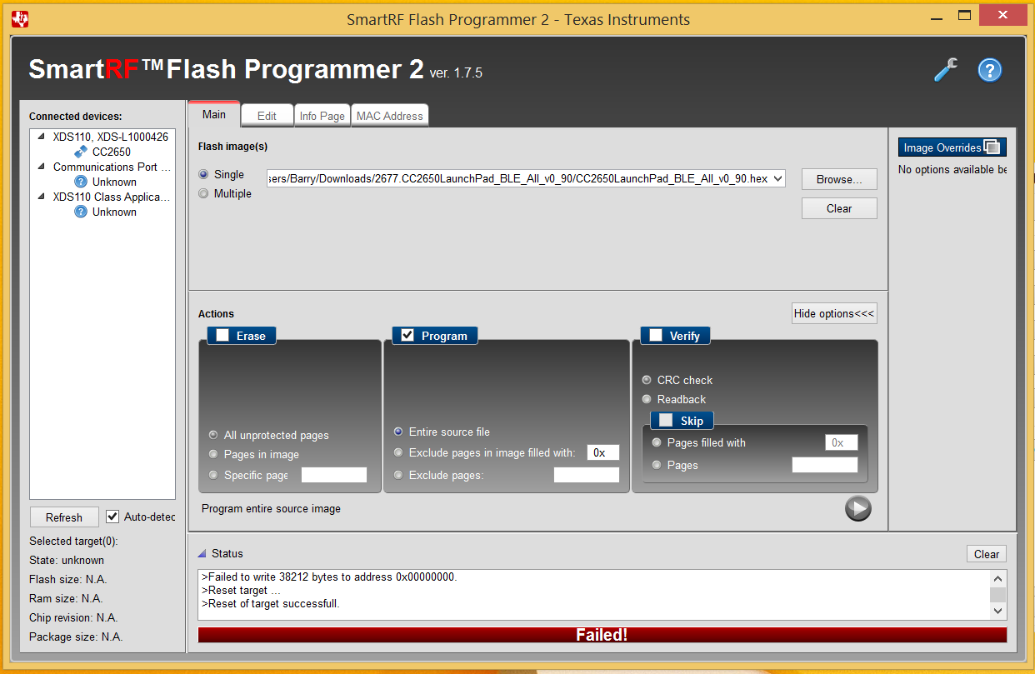Click the Browse... button
The image size is (1035, 674).
pos(839,179)
